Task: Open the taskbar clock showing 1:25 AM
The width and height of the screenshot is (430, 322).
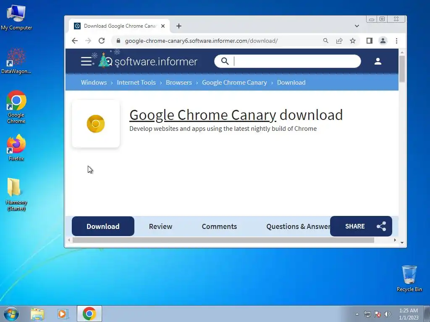Action: [x=409, y=314]
